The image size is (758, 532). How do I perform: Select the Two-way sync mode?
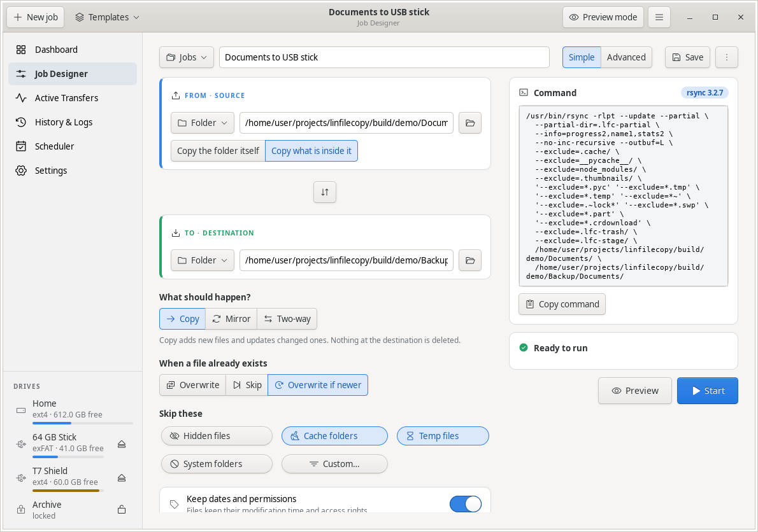(287, 319)
